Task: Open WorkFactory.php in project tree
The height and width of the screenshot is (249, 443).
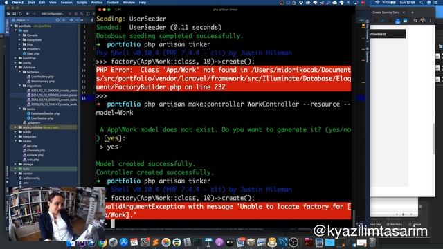Action: click(x=40, y=82)
